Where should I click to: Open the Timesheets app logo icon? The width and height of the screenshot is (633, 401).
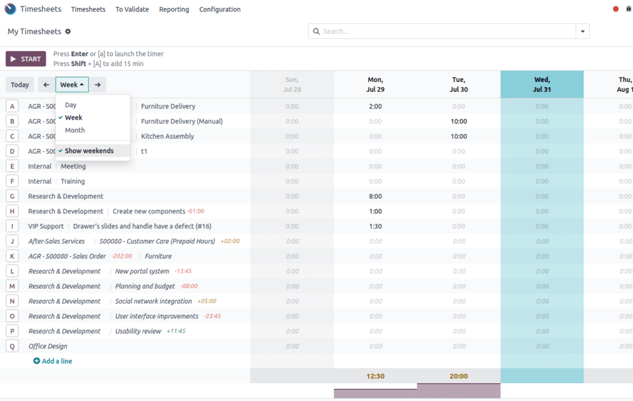click(10, 9)
